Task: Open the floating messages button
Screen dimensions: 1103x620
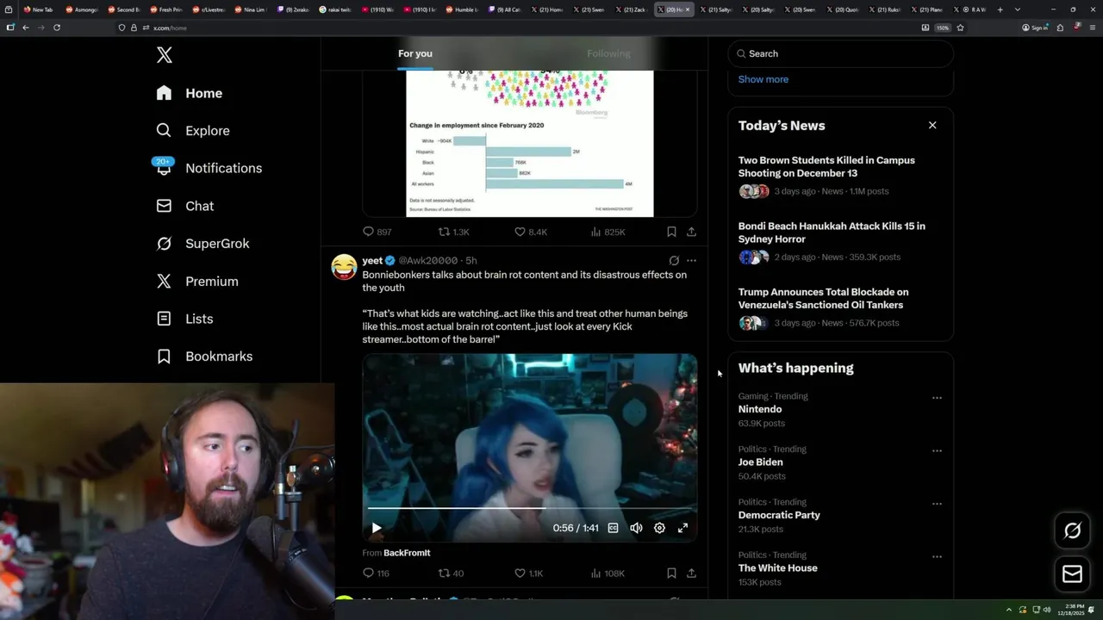Action: [1073, 573]
